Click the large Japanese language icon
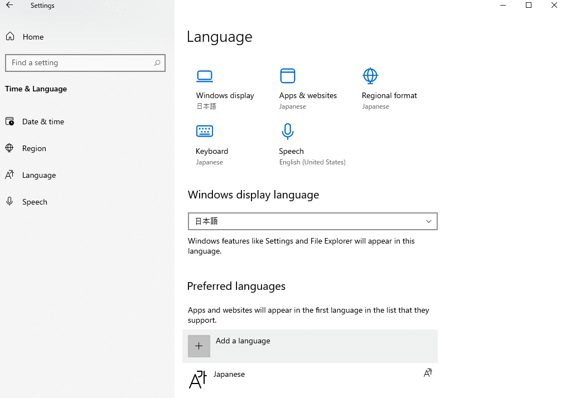Viewport: 561px width, 398px height. [198, 380]
